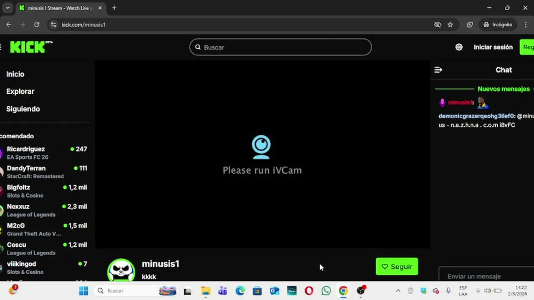
Task: Open DandyTerran recommended channel
Action: tap(44, 172)
